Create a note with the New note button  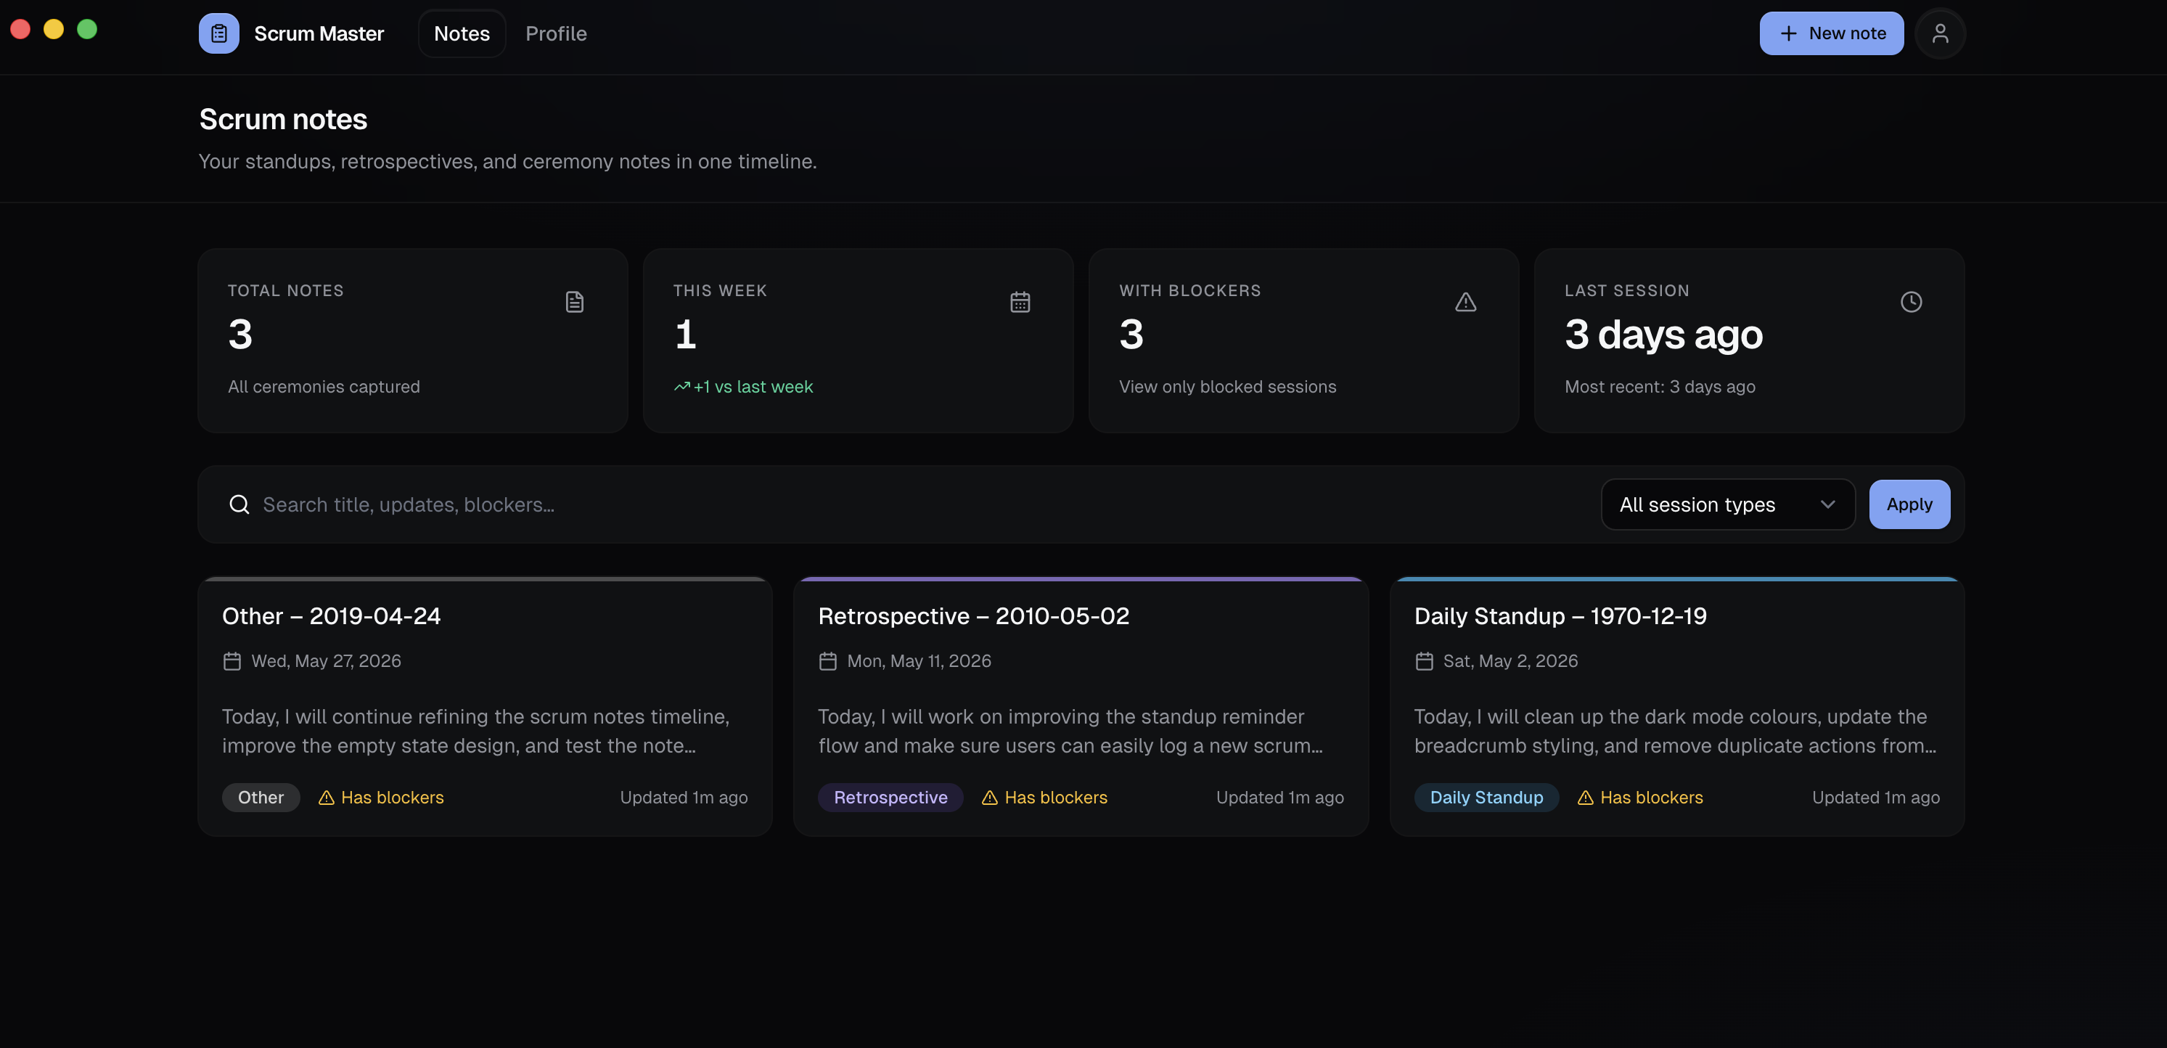tap(1831, 33)
